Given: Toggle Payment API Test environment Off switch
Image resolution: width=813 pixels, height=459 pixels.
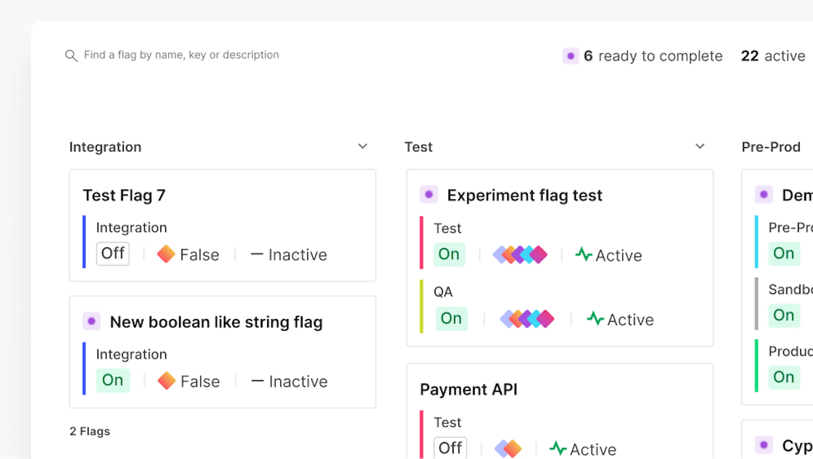Looking at the screenshot, I should (x=450, y=448).
